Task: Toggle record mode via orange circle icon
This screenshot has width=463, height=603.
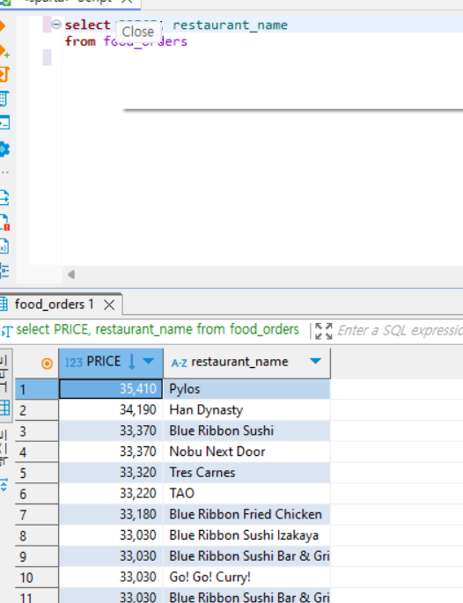Action: click(47, 363)
